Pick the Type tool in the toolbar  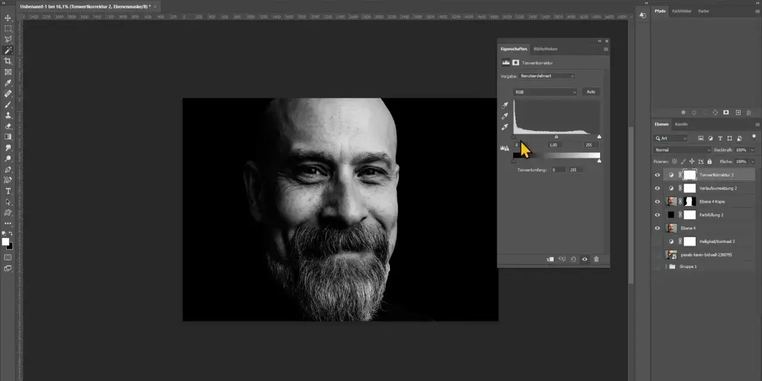8,191
